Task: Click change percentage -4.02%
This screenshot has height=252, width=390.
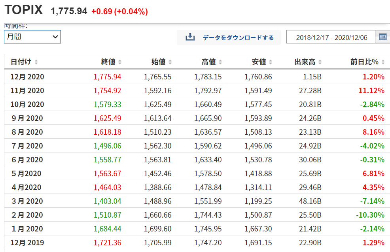Action: [372, 146]
